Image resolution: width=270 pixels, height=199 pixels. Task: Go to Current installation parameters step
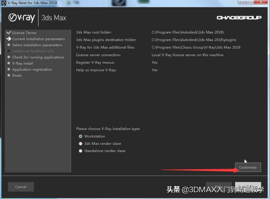point(38,39)
